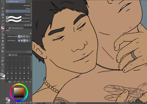Select the Brush tool
The height and width of the screenshot is (104, 147).
pos(3,31)
